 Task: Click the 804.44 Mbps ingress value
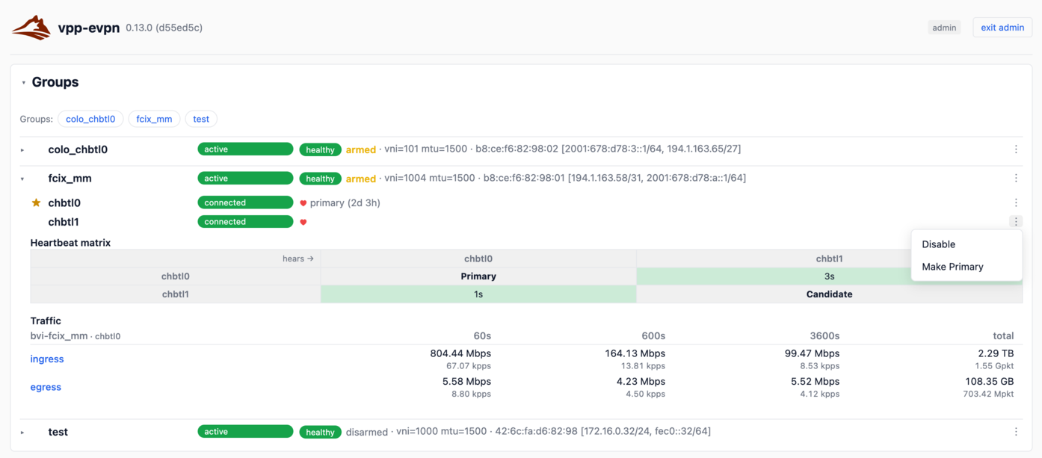[460, 353]
